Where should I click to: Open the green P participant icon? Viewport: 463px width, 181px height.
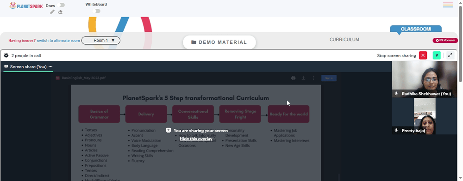437,55
